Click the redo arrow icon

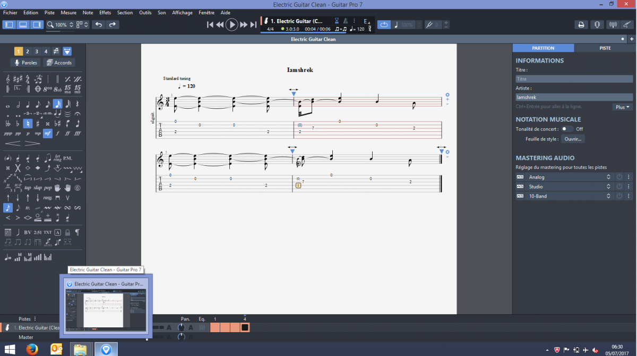[x=112, y=24]
